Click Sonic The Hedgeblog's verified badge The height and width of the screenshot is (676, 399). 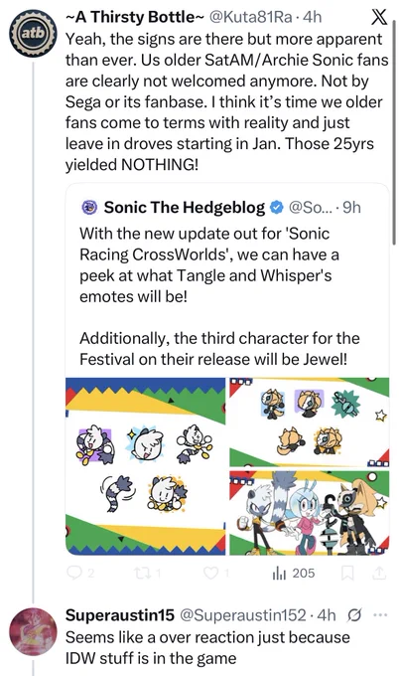click(276, 208)
